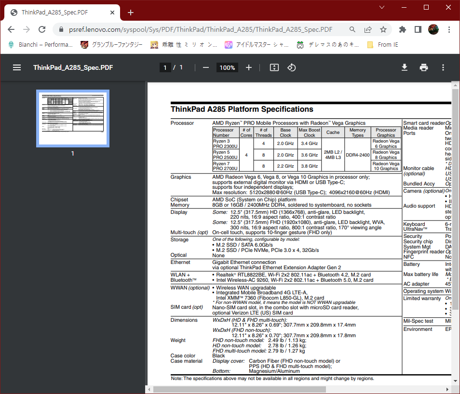Select the ThinkPad_A285_Spec.PDF tab

[x=62, y=13]
